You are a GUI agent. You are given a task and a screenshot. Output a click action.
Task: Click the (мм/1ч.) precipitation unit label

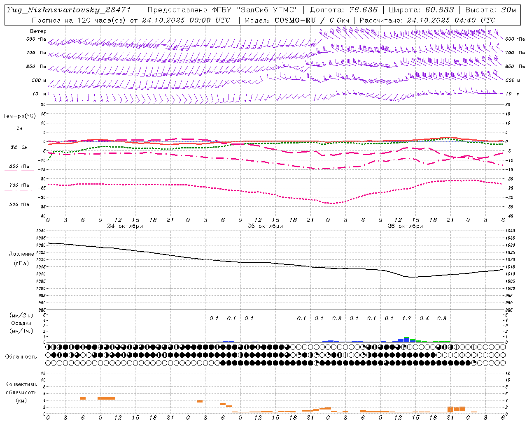tap(21, 331)
